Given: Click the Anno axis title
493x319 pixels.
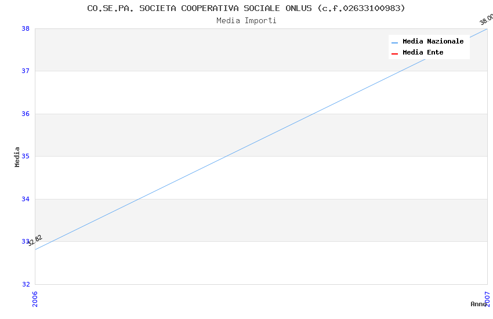Looking at the screenshot, I should coord(478,304).
